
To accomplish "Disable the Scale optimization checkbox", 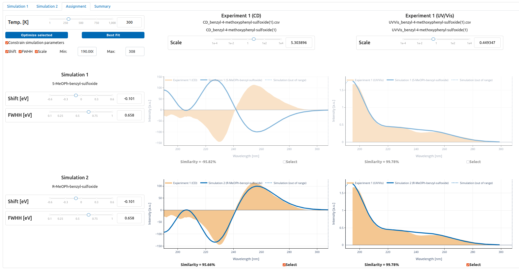I will [x=36, y=52].
